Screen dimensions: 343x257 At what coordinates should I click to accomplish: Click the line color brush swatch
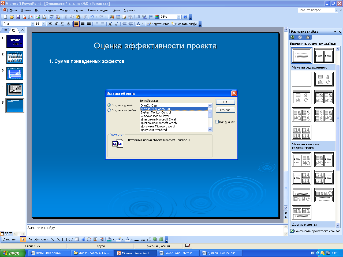pos(118,239)
